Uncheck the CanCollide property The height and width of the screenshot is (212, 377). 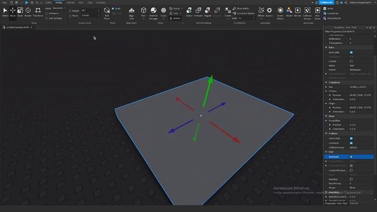pyautogui.click(x=351, y=138)
